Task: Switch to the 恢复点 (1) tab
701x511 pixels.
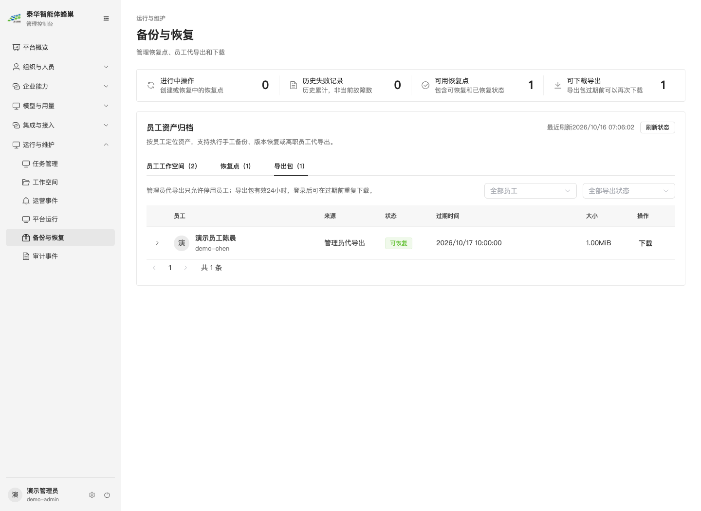Action: pyautogui.click(x=236, y=166)
